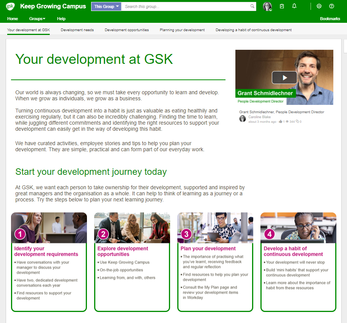Open the help question mark icon

point(331,6)
